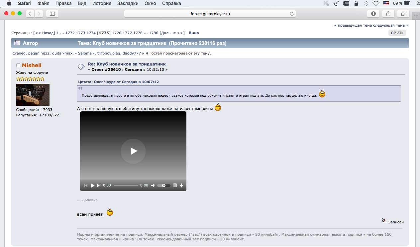Open the Справка menu
The height and width of the screenshot is (247, 420).
(171, 3)
